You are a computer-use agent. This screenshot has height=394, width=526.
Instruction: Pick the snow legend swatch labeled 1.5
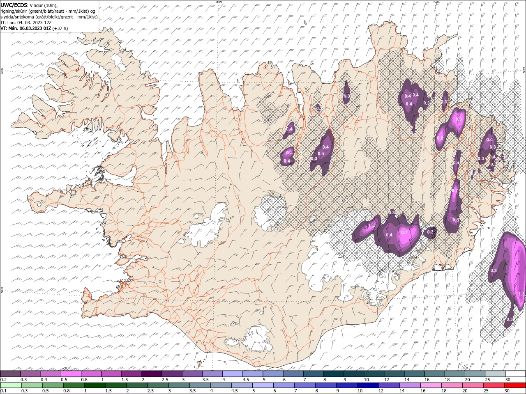(131, 374)
